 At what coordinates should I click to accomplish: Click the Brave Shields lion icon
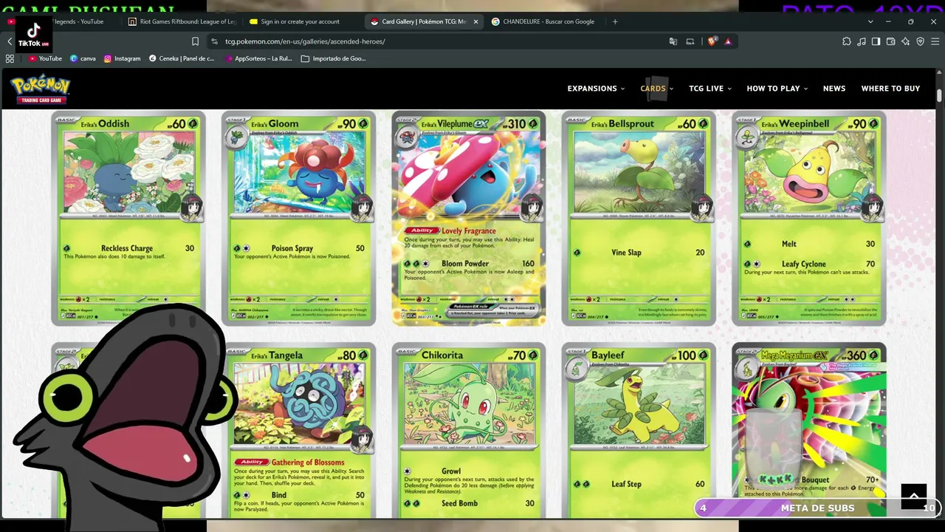pyautogui.click(x=712, y=41)
